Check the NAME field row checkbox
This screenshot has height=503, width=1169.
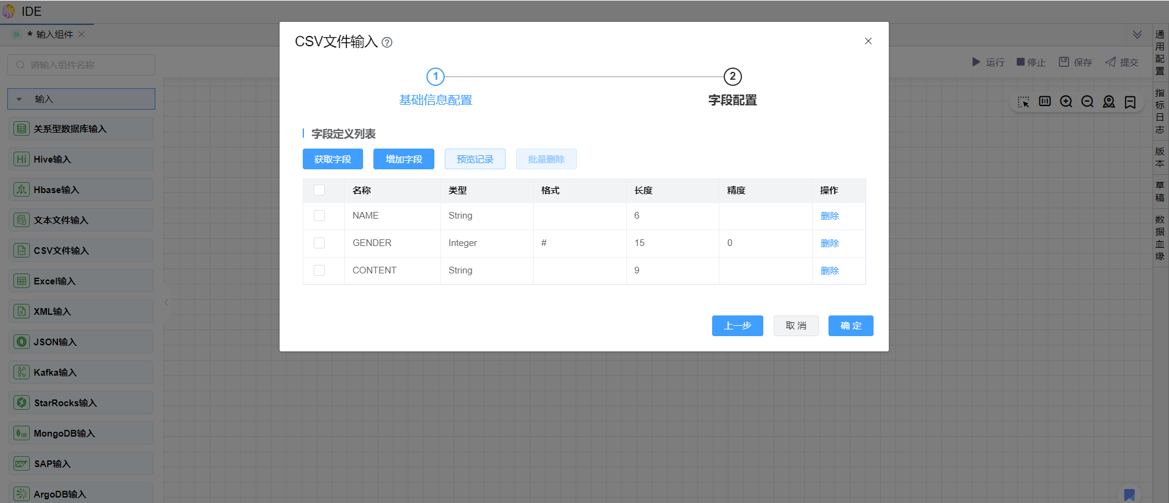(319, 216)
